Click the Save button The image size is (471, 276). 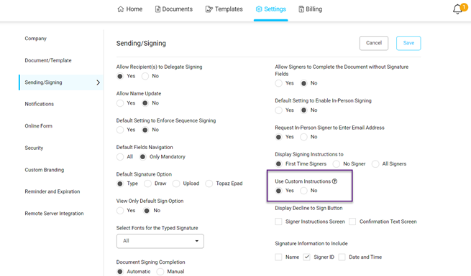pos(408,43)
